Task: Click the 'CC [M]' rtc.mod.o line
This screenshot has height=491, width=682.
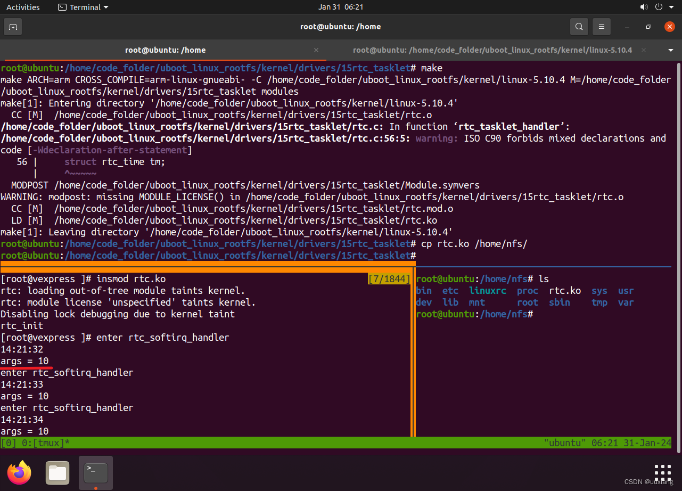Action: [x=232, y=209]
